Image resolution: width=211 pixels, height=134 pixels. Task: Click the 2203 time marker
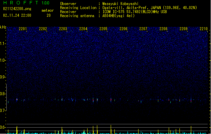coord(63,29)
